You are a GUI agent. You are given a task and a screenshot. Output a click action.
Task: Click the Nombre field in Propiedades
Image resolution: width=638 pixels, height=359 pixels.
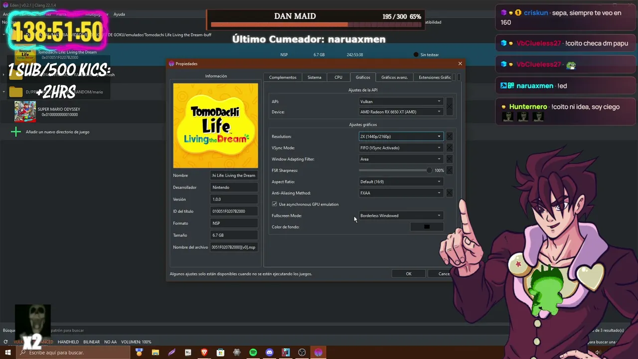tap(234, 176)
